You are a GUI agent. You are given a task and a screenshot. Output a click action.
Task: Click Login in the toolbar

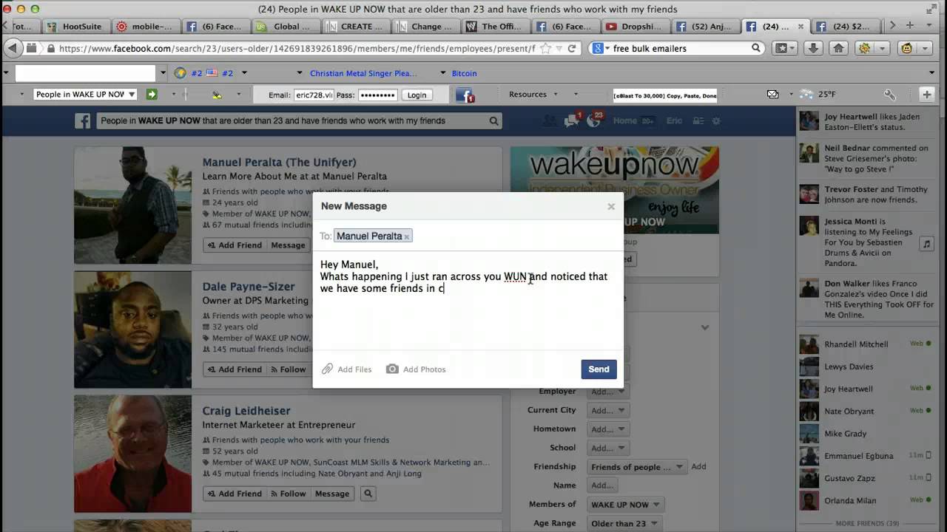[417, 95]
